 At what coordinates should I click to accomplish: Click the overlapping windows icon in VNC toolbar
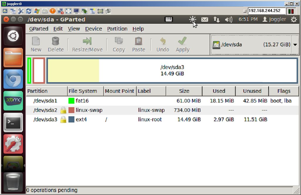pos(13,11)
